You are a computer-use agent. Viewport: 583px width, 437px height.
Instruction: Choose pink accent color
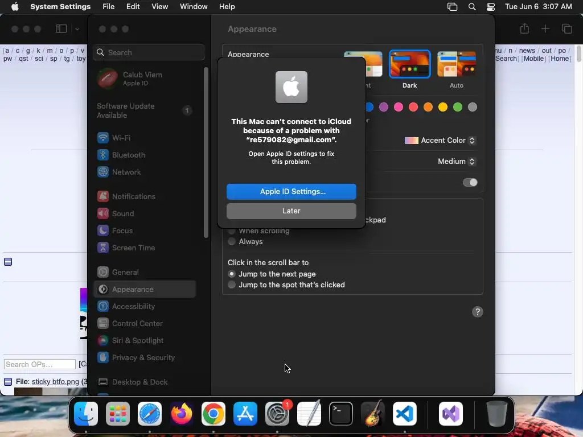[x=398, y=108]
